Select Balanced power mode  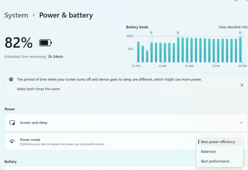point(208,151)
